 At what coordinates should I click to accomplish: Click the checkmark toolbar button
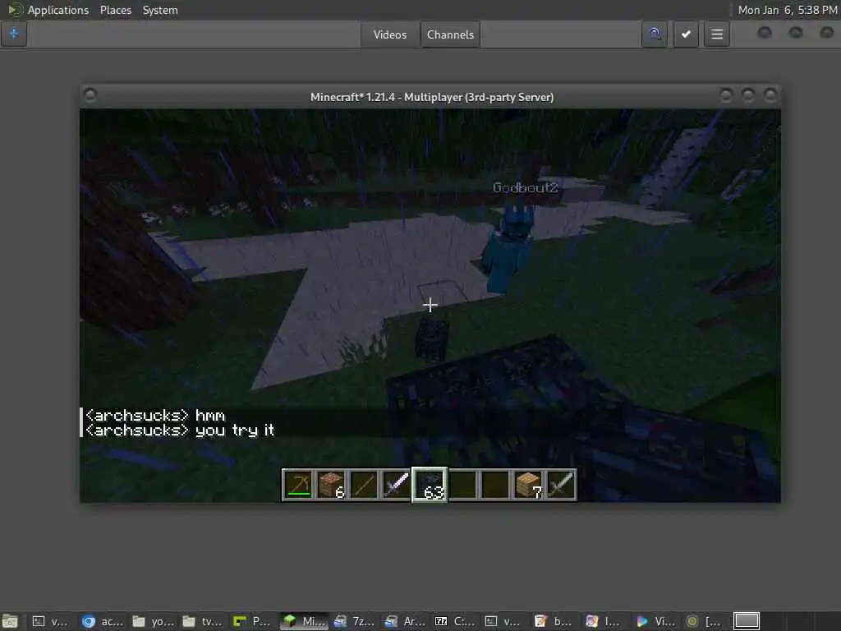tap(686, 35)
